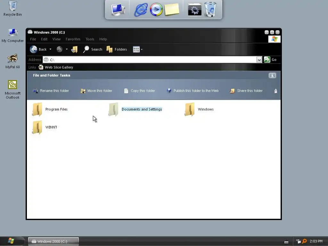Viewport: 328px width, 246px height.
Task: Open the gear settings icon in dock
Action: (195, 10)
